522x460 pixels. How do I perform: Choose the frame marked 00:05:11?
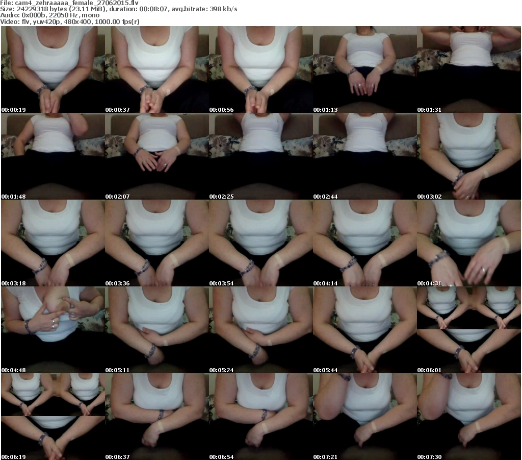(x=157, y=330)
